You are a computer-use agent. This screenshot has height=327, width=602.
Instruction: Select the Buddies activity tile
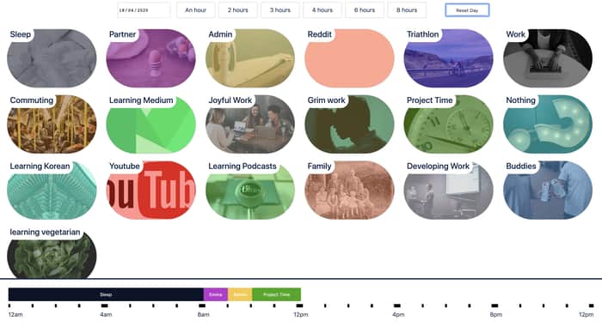pos(548,191)
